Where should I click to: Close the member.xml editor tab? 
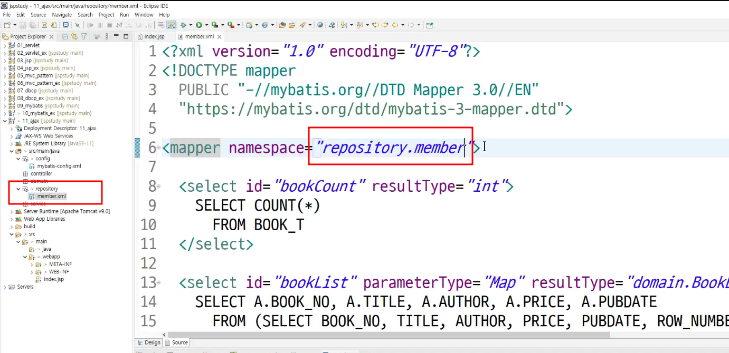(219, 37)
